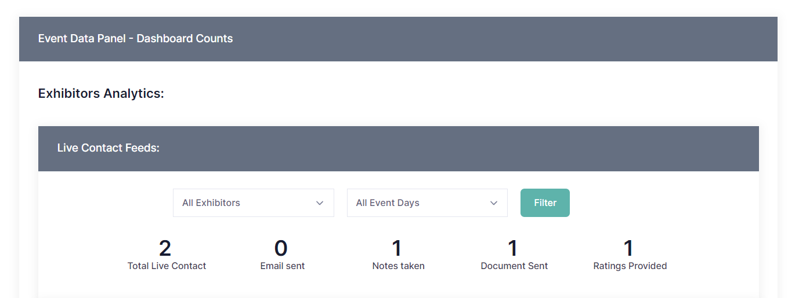Click the Exhibitors Analytics heading

tap(101, 93)
